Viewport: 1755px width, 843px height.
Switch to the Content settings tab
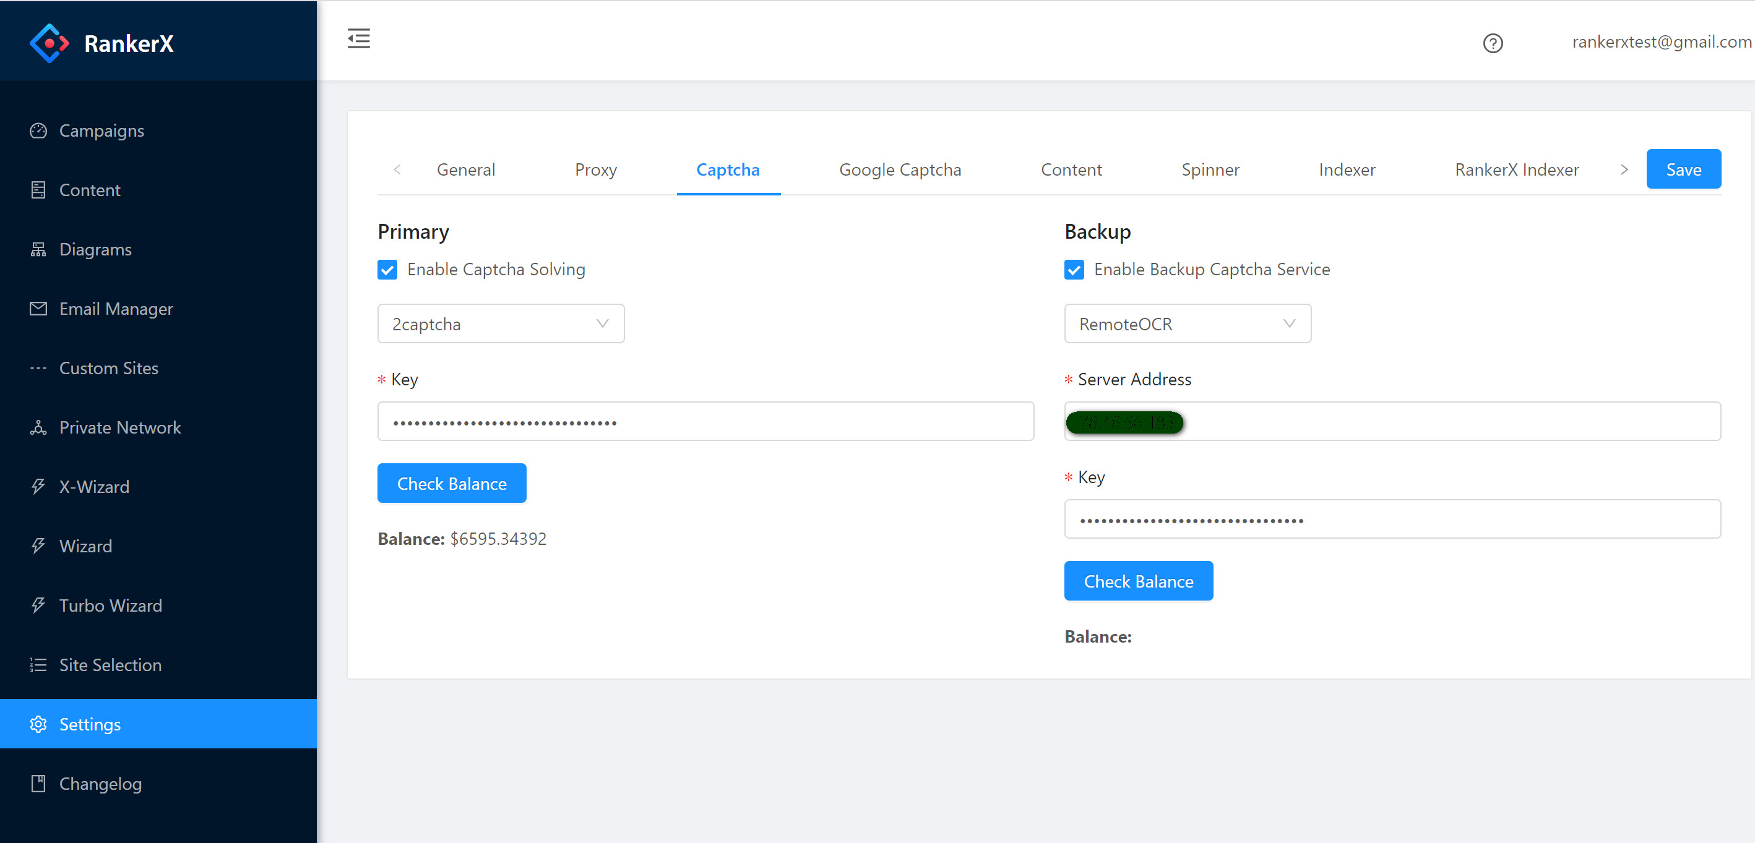tap(1071, 169)
